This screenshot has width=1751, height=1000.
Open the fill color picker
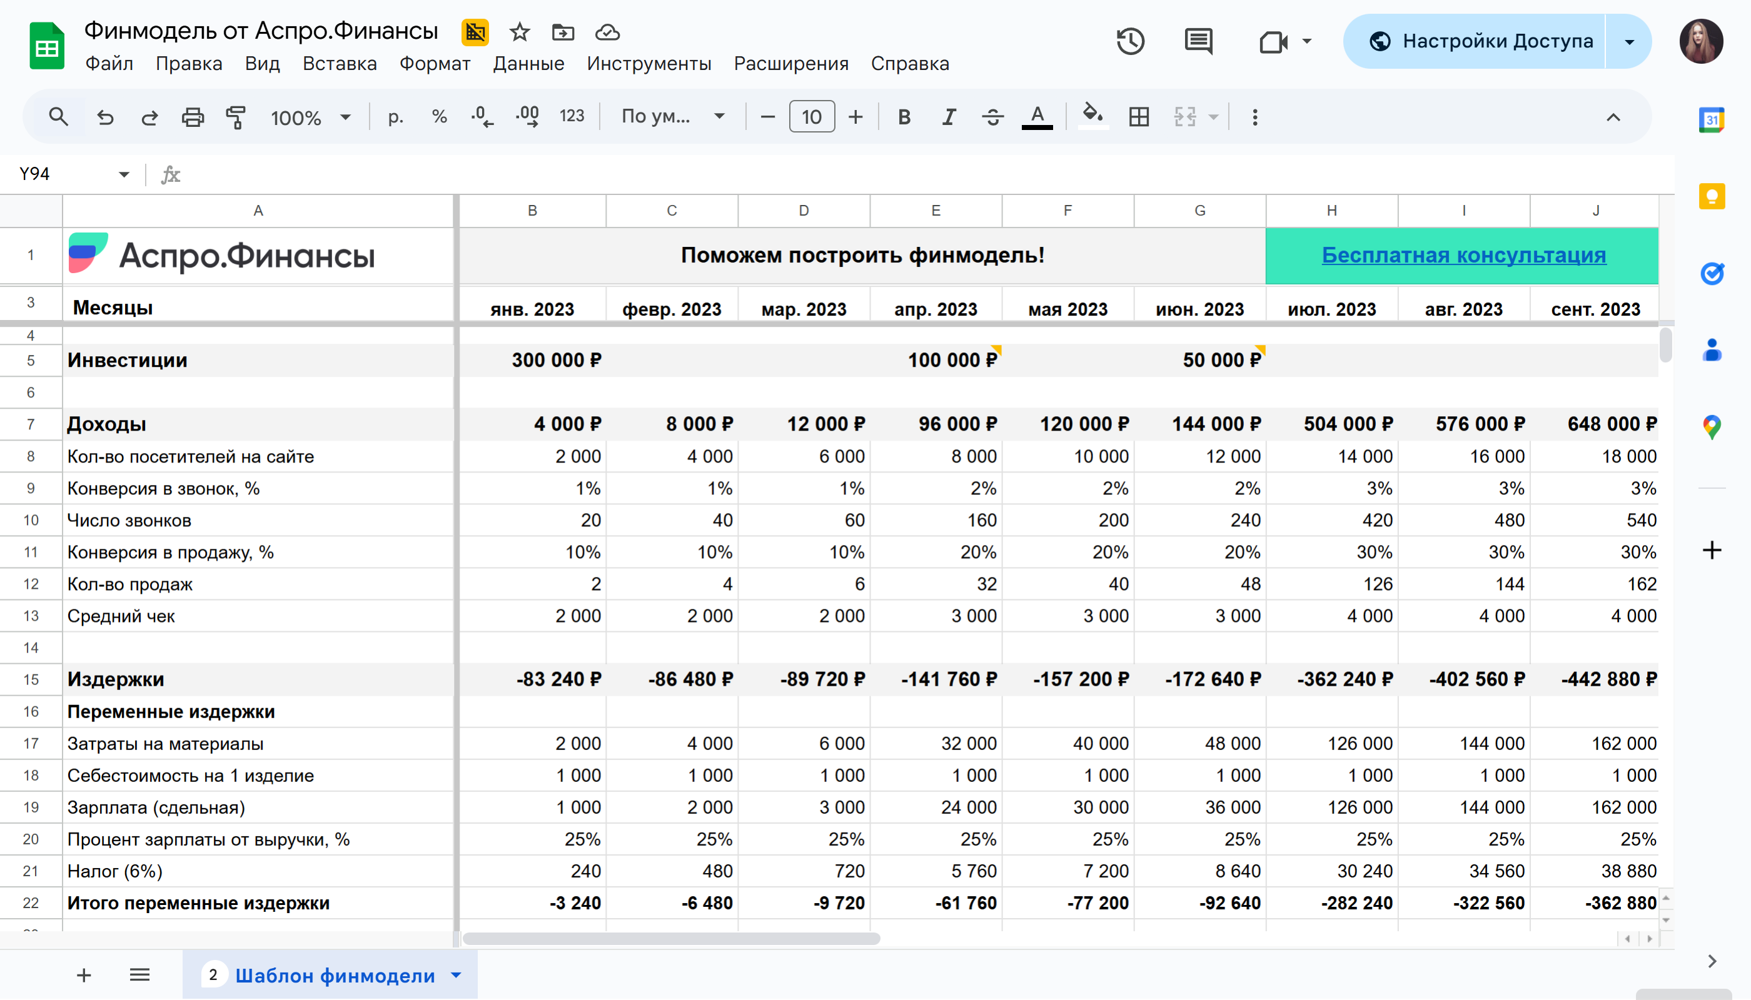[1092, 116]
